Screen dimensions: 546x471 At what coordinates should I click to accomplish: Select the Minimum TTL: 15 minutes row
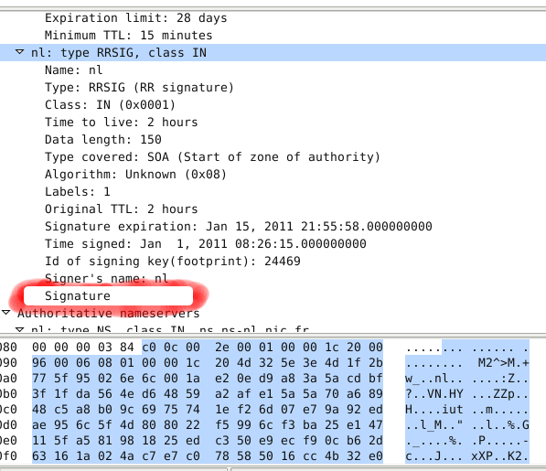coord(273,35)
